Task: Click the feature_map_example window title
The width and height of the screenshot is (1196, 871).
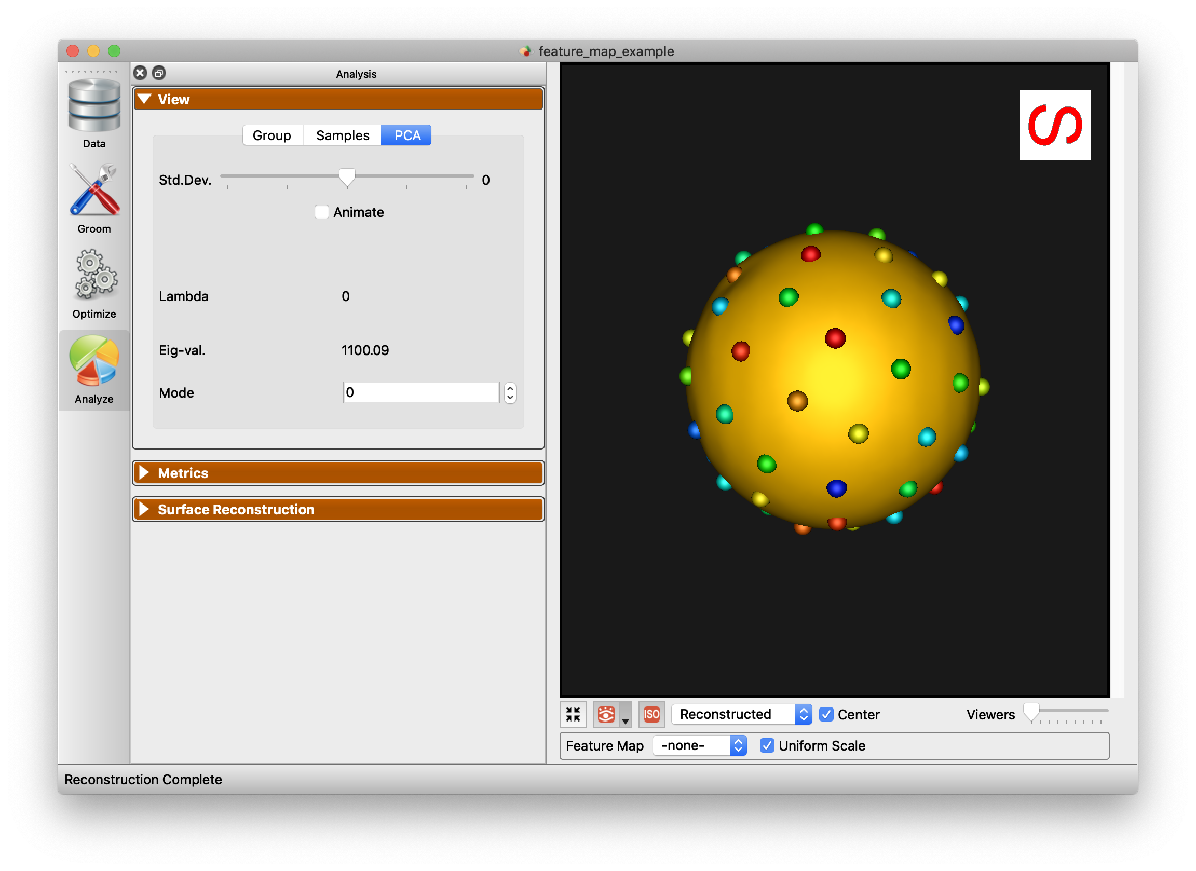Action: click(x=606, y=51)
